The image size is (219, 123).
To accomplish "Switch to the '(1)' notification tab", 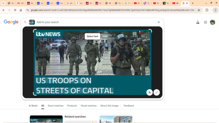I will [147, 3].
